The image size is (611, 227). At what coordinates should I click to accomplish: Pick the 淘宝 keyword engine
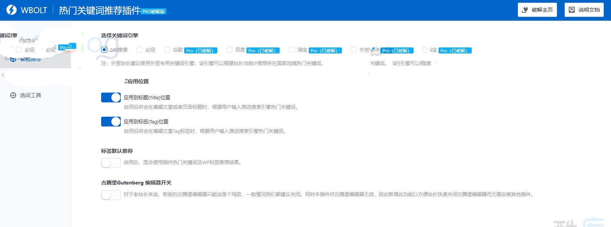coord(291,50)
